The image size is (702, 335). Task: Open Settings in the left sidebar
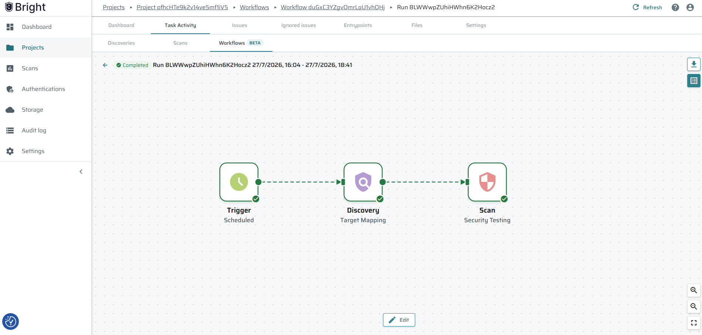click(45, 151)
